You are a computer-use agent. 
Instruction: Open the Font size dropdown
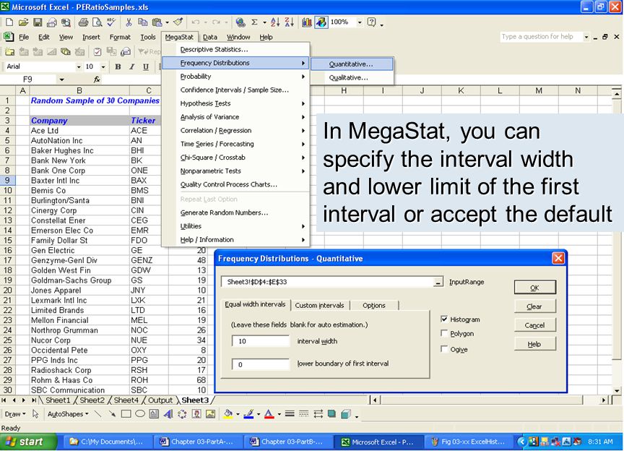[103, 66]
